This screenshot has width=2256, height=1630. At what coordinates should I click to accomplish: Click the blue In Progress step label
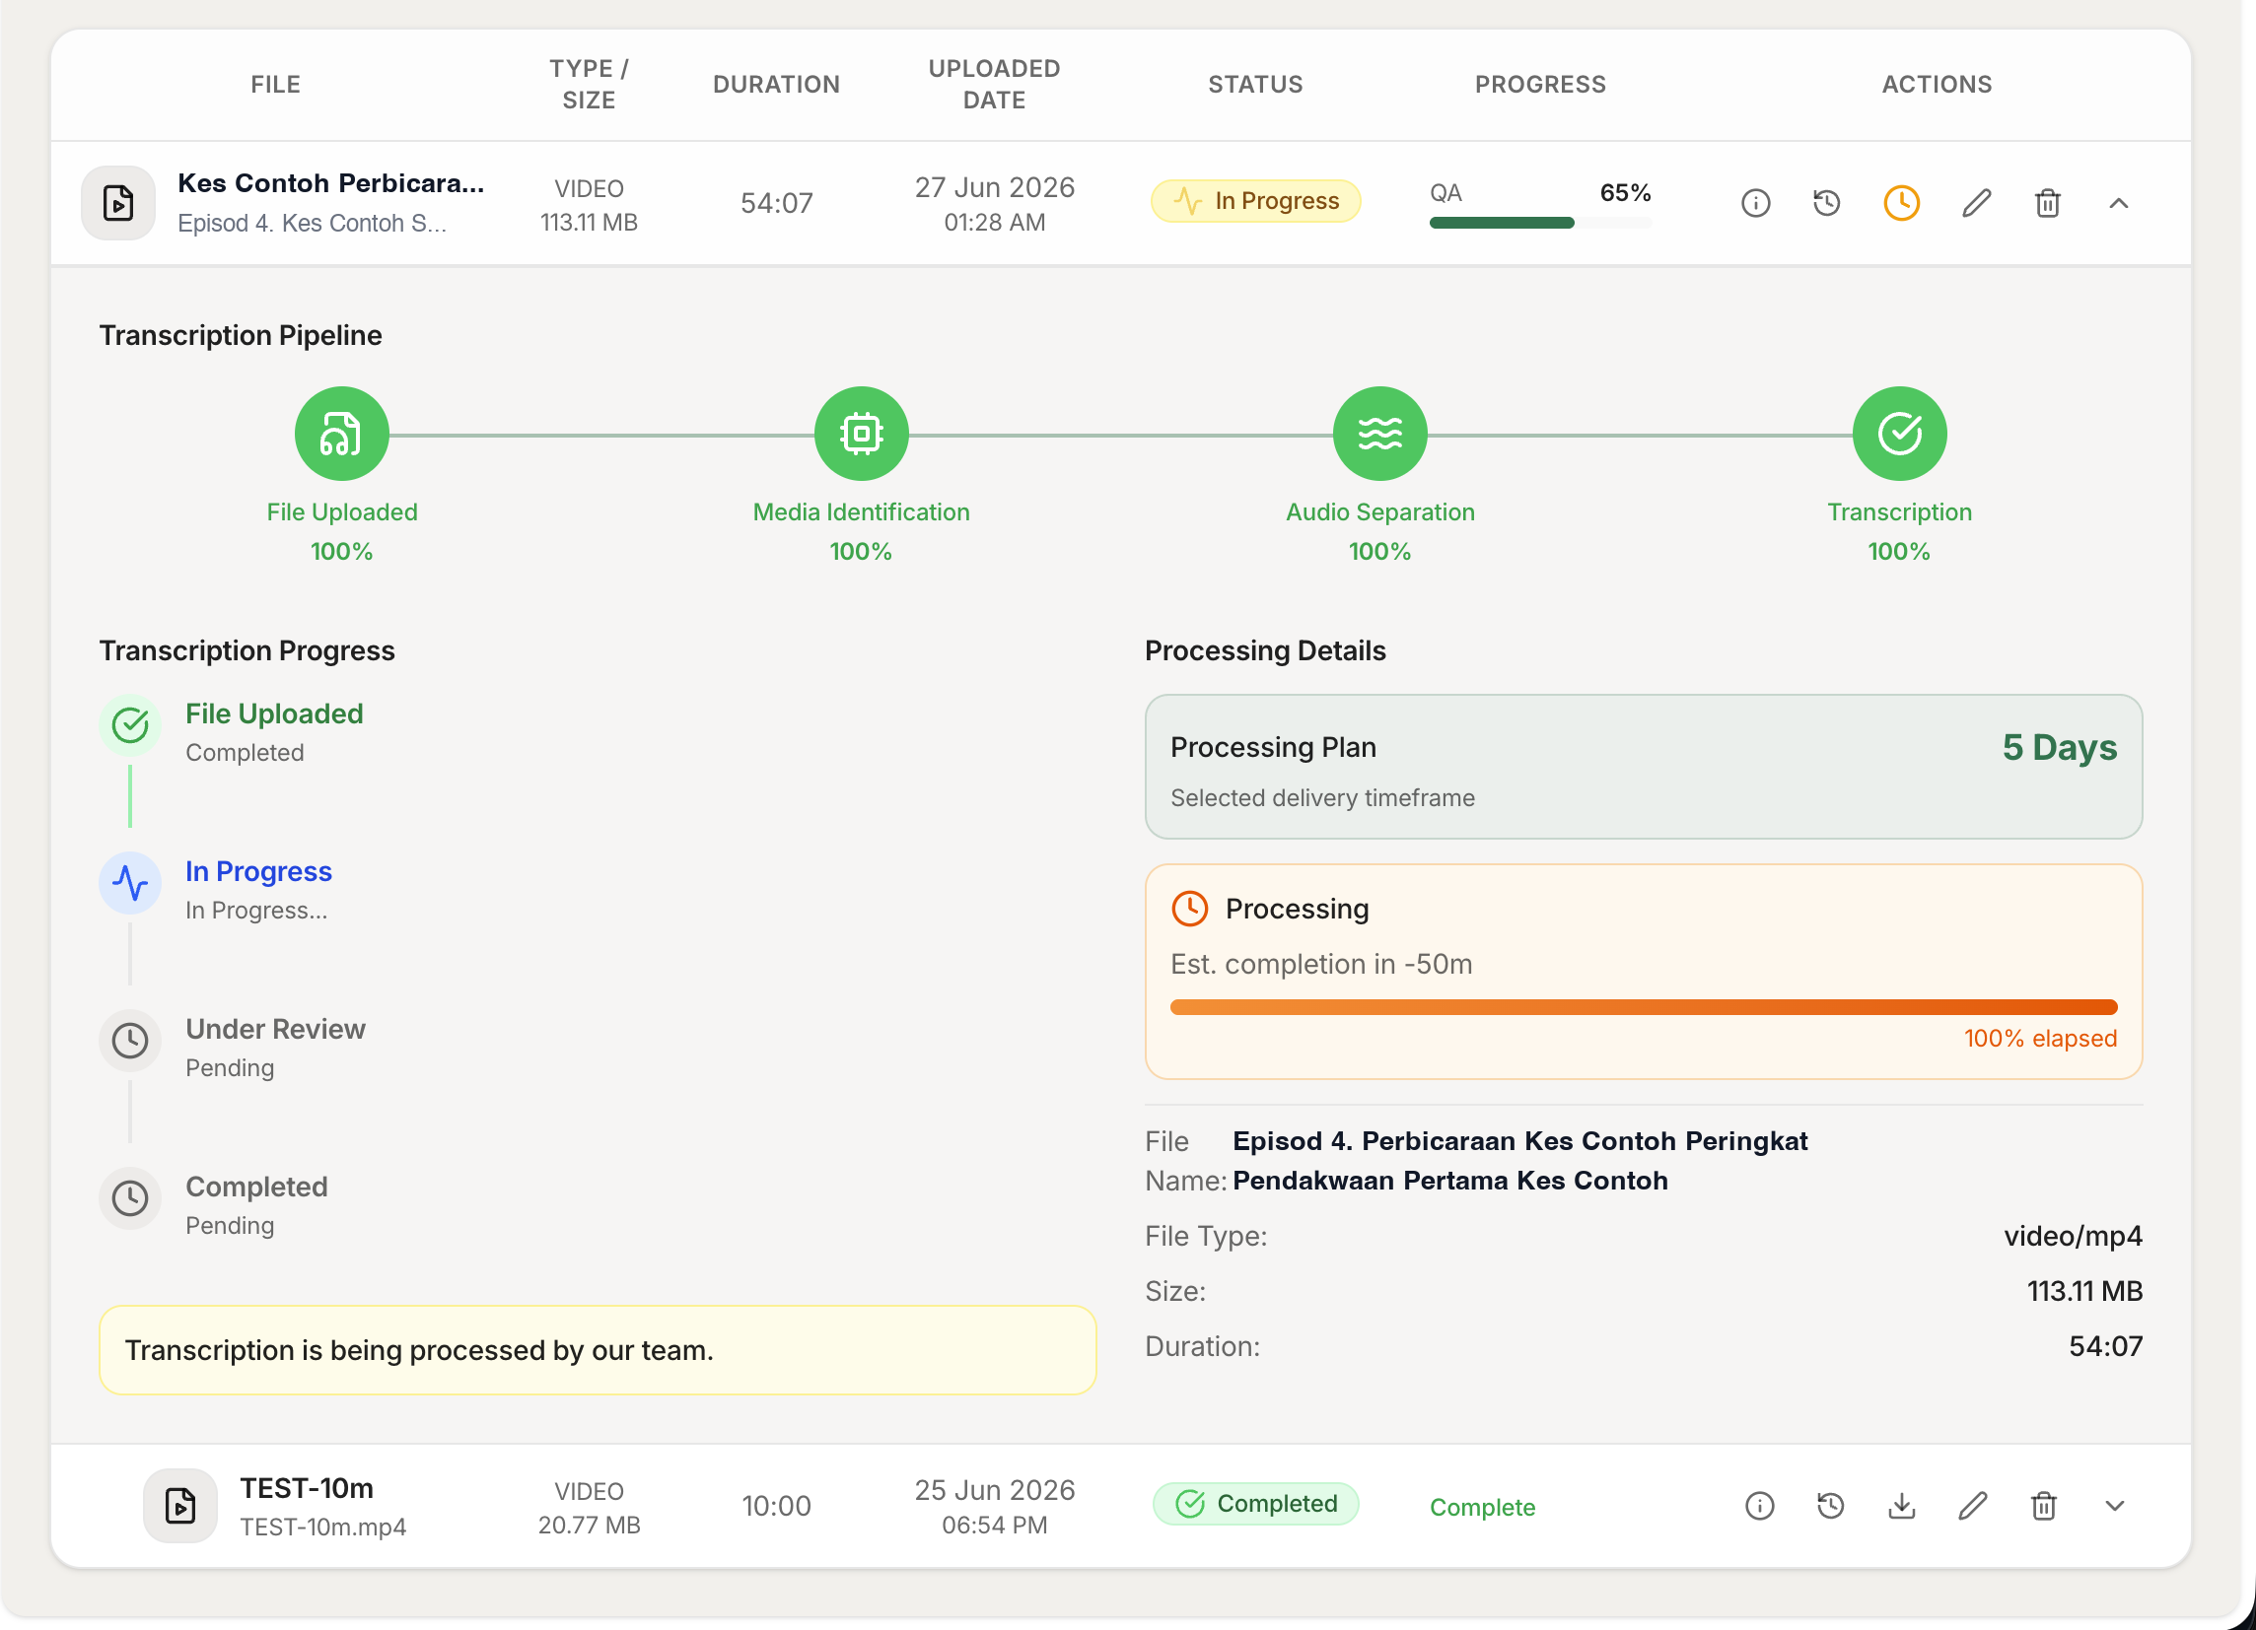click(x=258, y=871)
